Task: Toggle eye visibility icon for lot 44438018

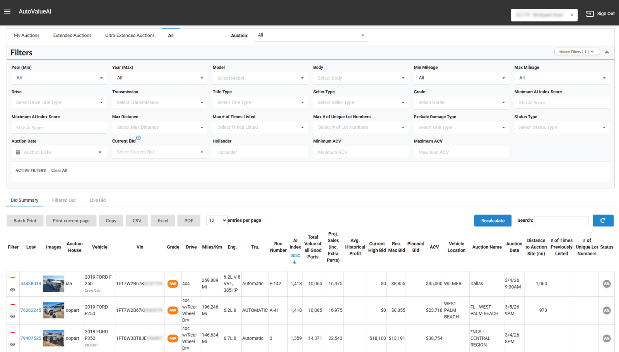Action: click(13, 290)
